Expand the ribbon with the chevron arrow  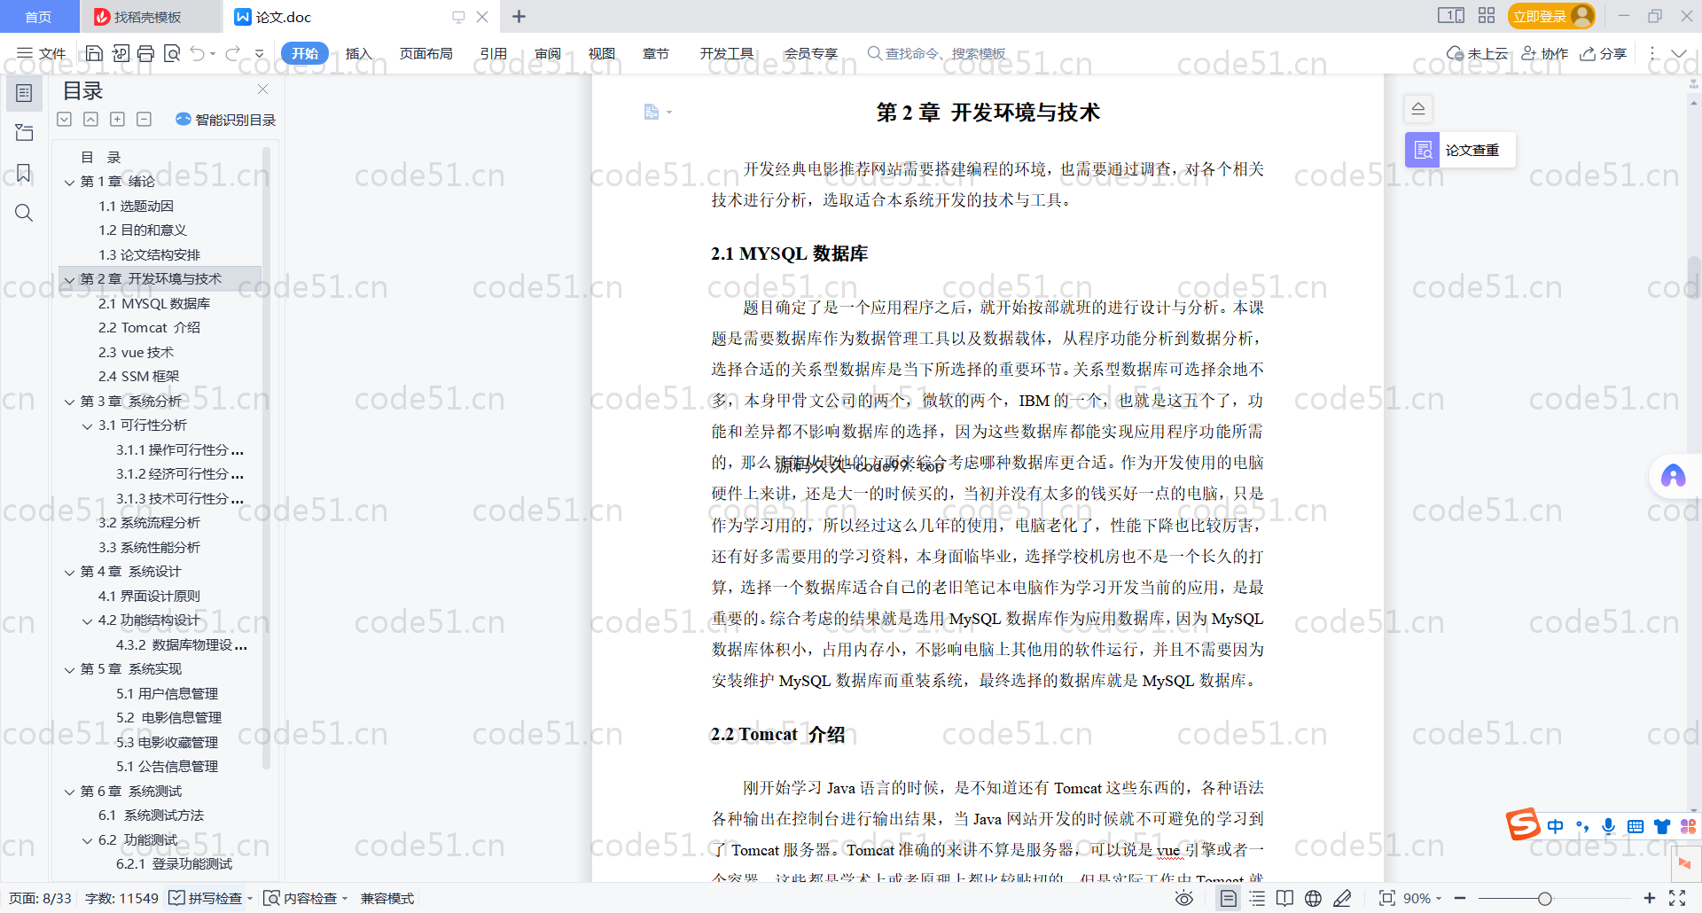tap(1679, 53)
